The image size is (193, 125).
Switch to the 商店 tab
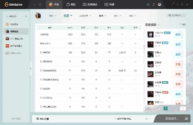(x=71, y=4)
